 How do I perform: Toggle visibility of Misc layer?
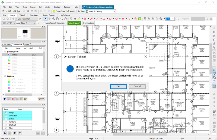[x=6, y=128]
